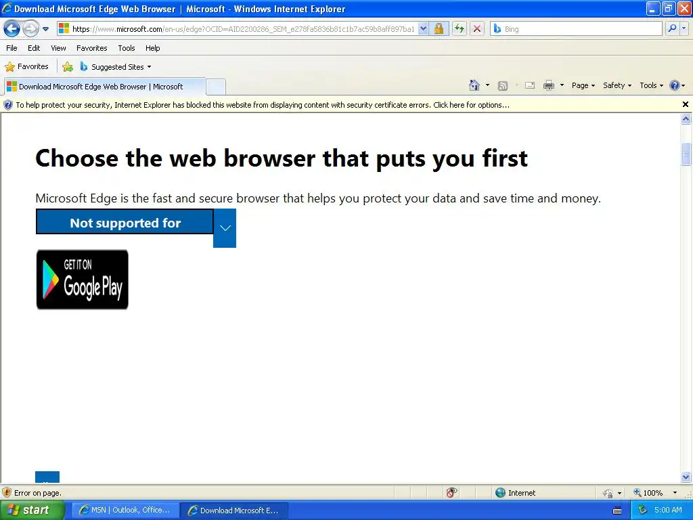Click the system tray network icon
The height and width of the screenshot is (520, 693).
[x=642, y=511]
